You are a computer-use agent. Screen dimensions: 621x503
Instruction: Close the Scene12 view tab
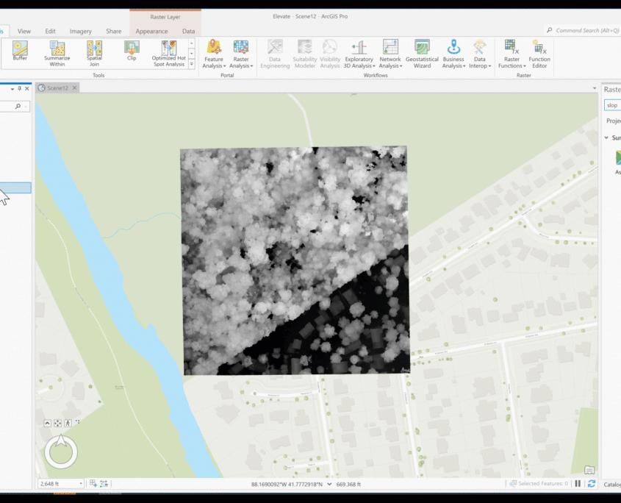[x=74, y=88]
